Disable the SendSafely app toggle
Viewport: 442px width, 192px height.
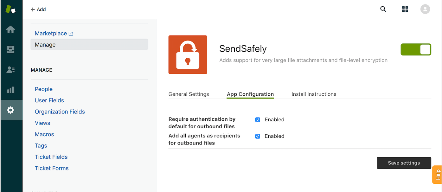pyautogui.click(x=416, y=49)
